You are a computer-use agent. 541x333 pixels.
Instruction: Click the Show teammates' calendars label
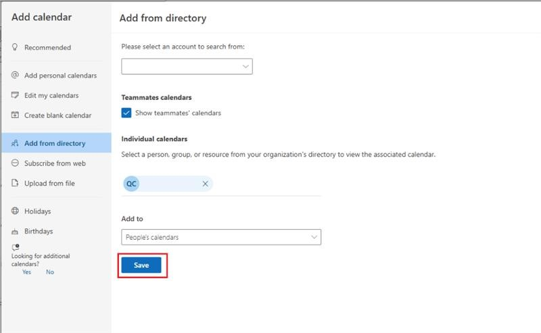[x=178, y=113]
